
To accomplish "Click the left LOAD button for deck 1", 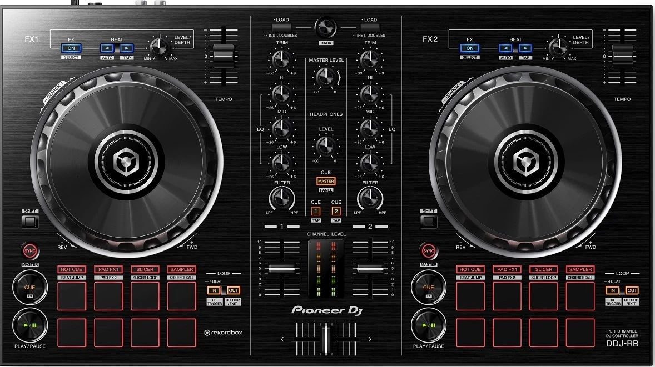I will coord(282,28).
